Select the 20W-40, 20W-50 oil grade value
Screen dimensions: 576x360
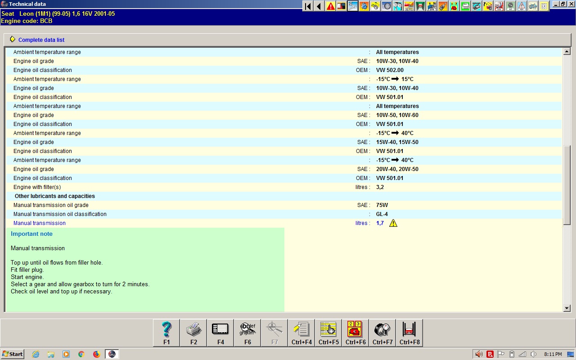[x=397, y=169]
